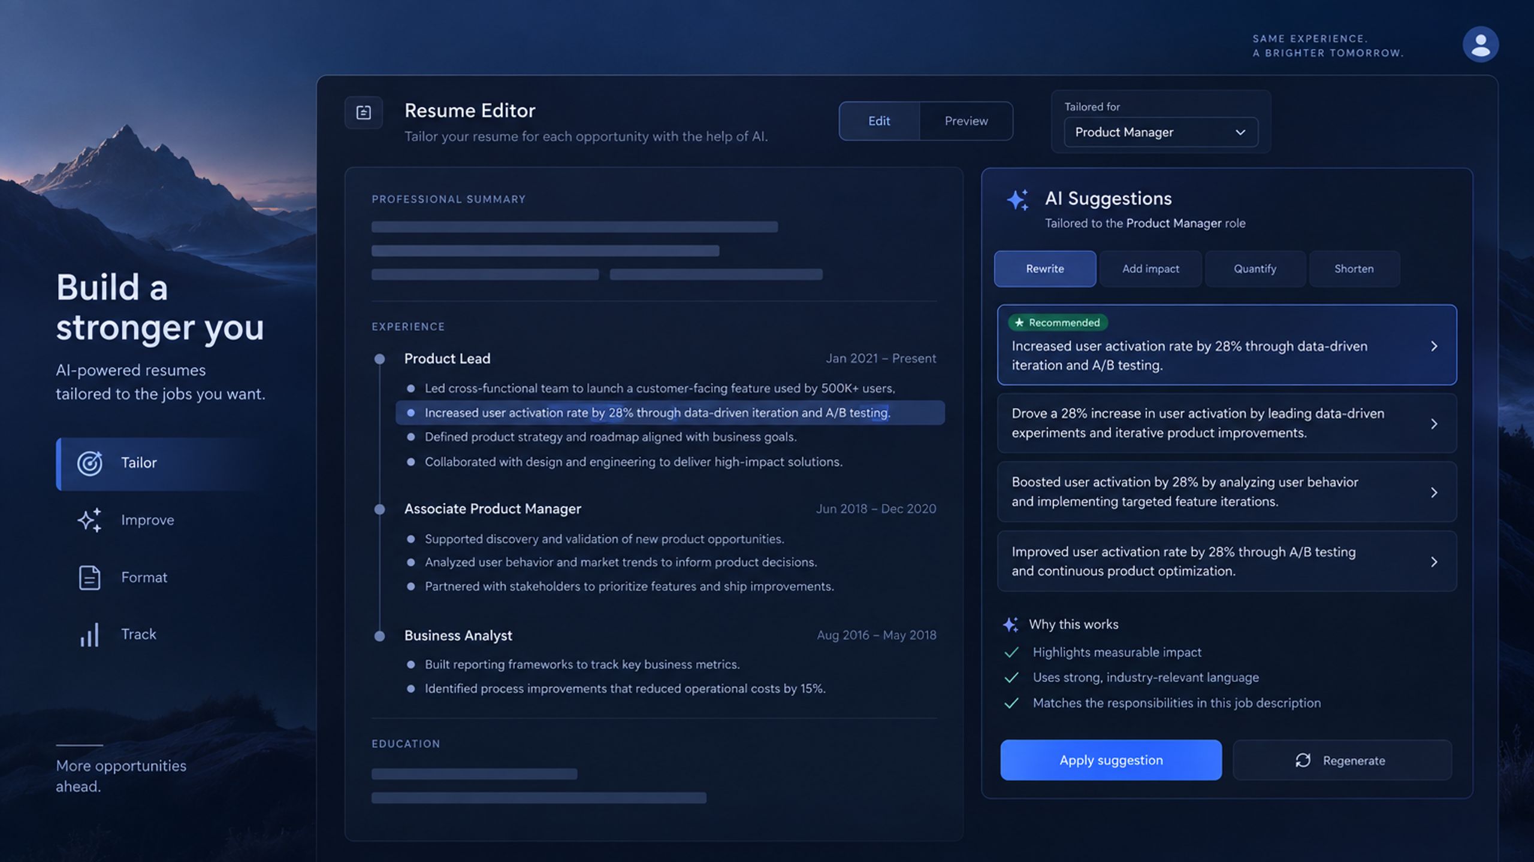Click checkmark beside Highlights measurable impact

point(1011,652)
